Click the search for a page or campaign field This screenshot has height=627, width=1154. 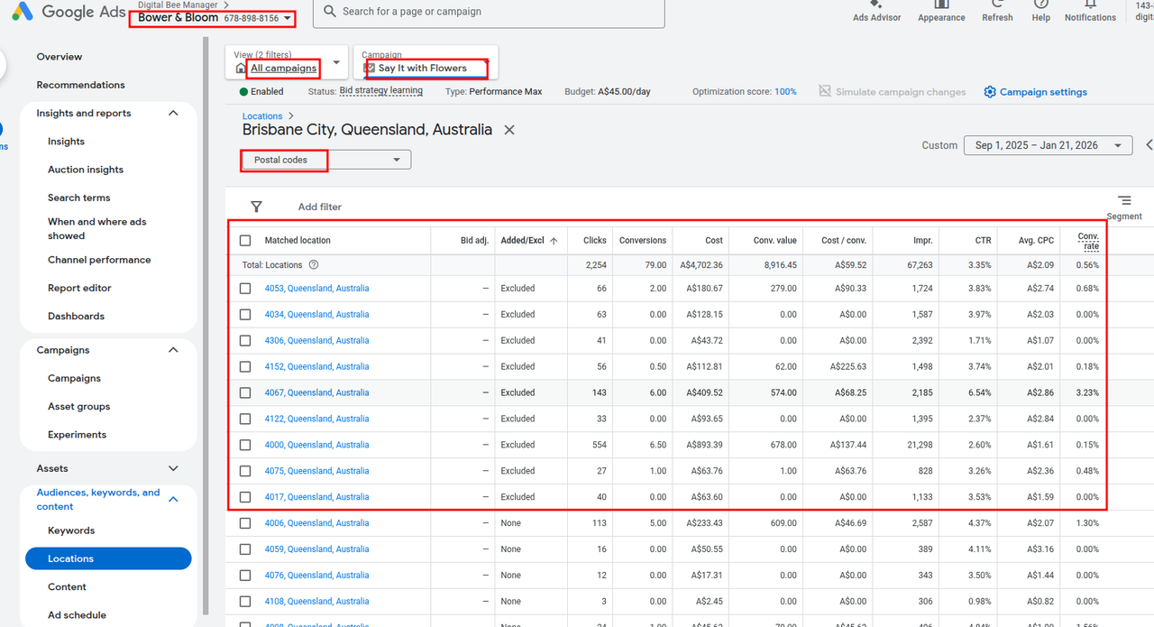489,13
